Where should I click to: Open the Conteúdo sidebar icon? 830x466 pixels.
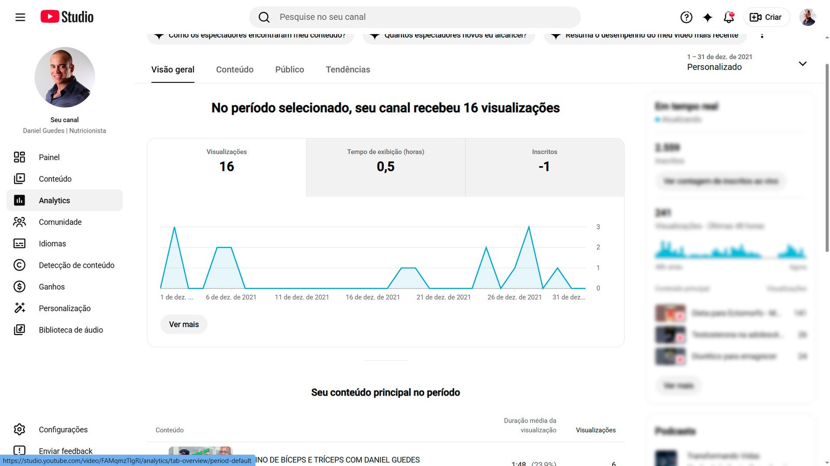19,179
